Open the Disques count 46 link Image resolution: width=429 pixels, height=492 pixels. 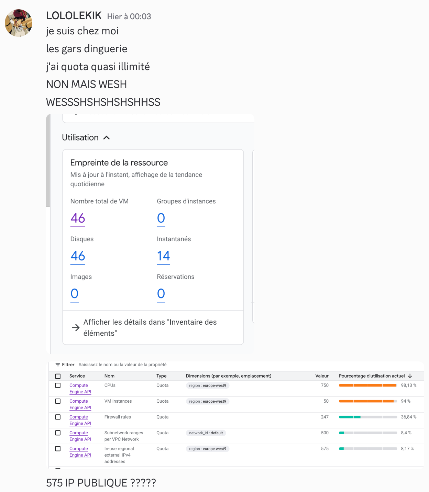78,256
